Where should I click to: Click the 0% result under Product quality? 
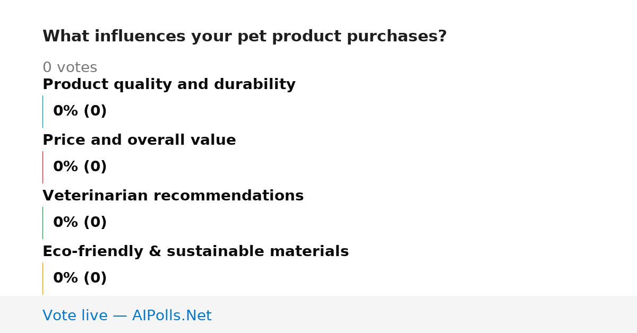(x=66, y=111)
